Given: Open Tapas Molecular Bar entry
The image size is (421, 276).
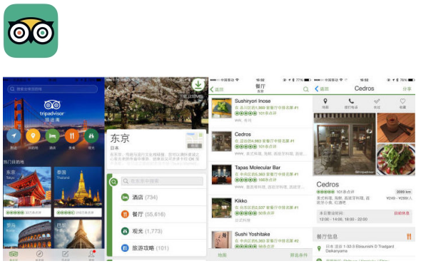Looking at the screenshot, I should tap(260, 178).
